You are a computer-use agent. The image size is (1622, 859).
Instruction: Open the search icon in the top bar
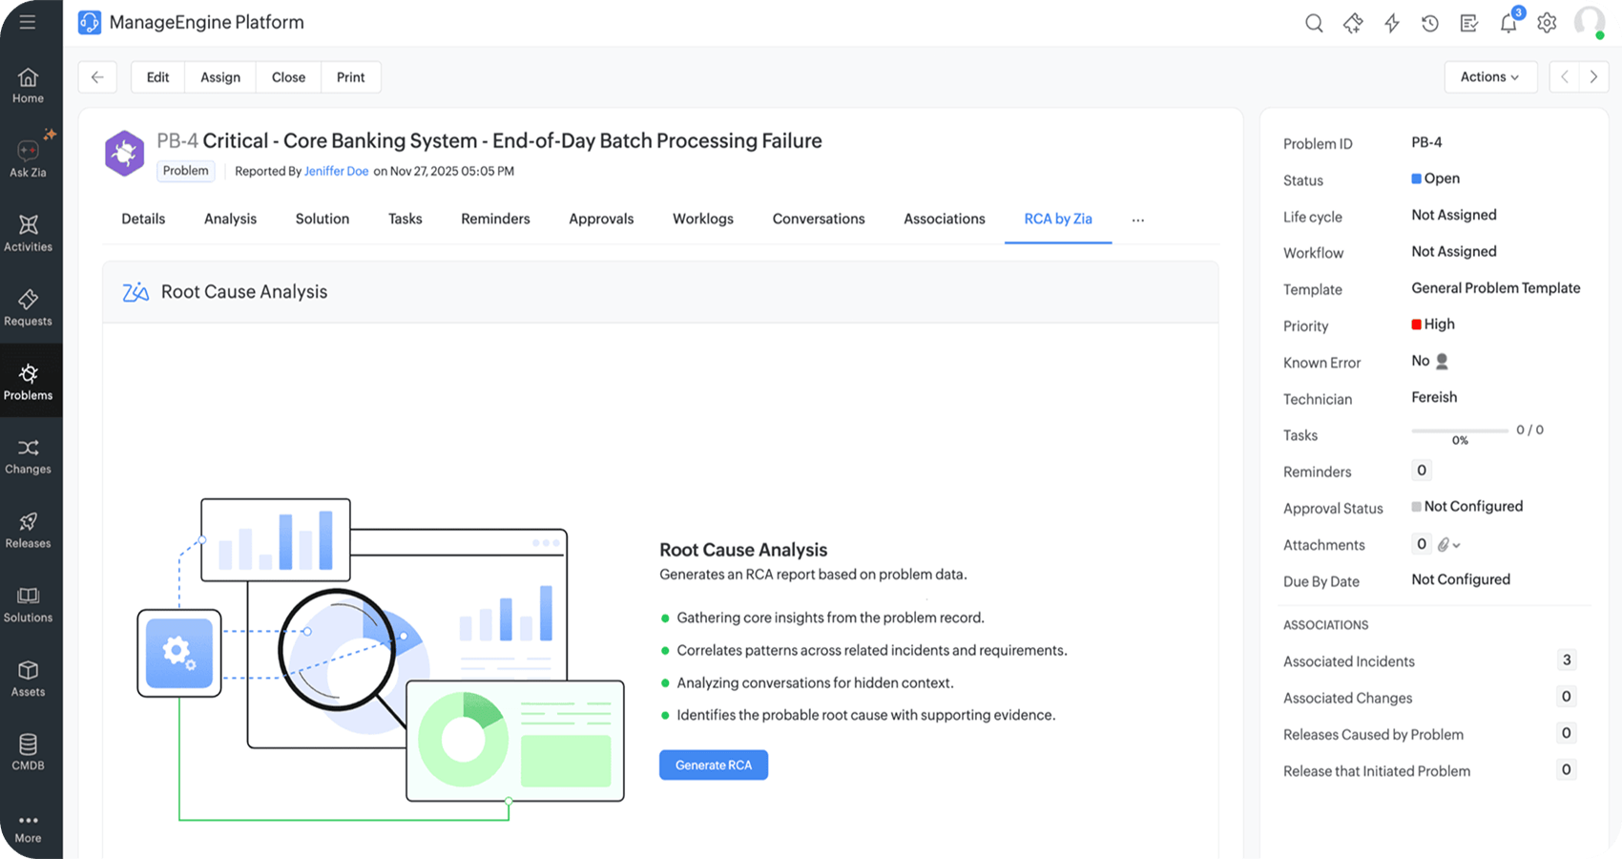coord(1314,22)
